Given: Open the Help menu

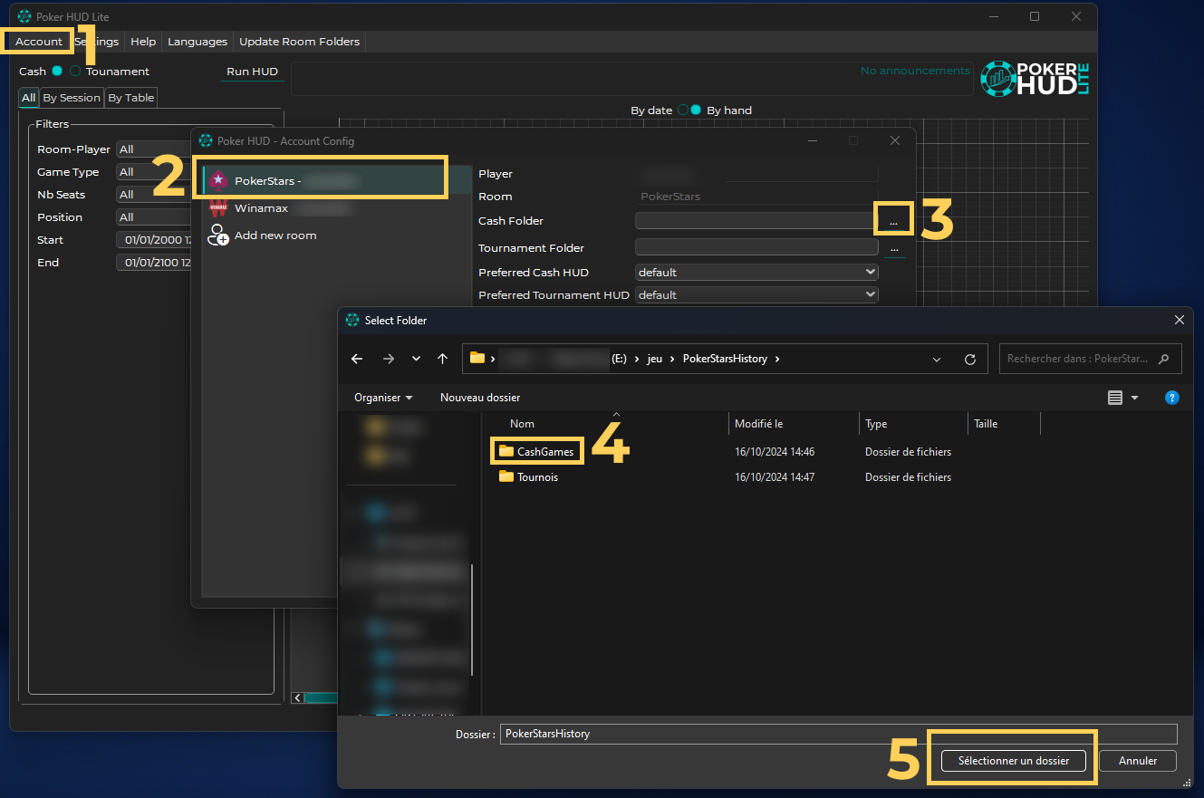Looking at the screenshot, I should pos(143,42).
